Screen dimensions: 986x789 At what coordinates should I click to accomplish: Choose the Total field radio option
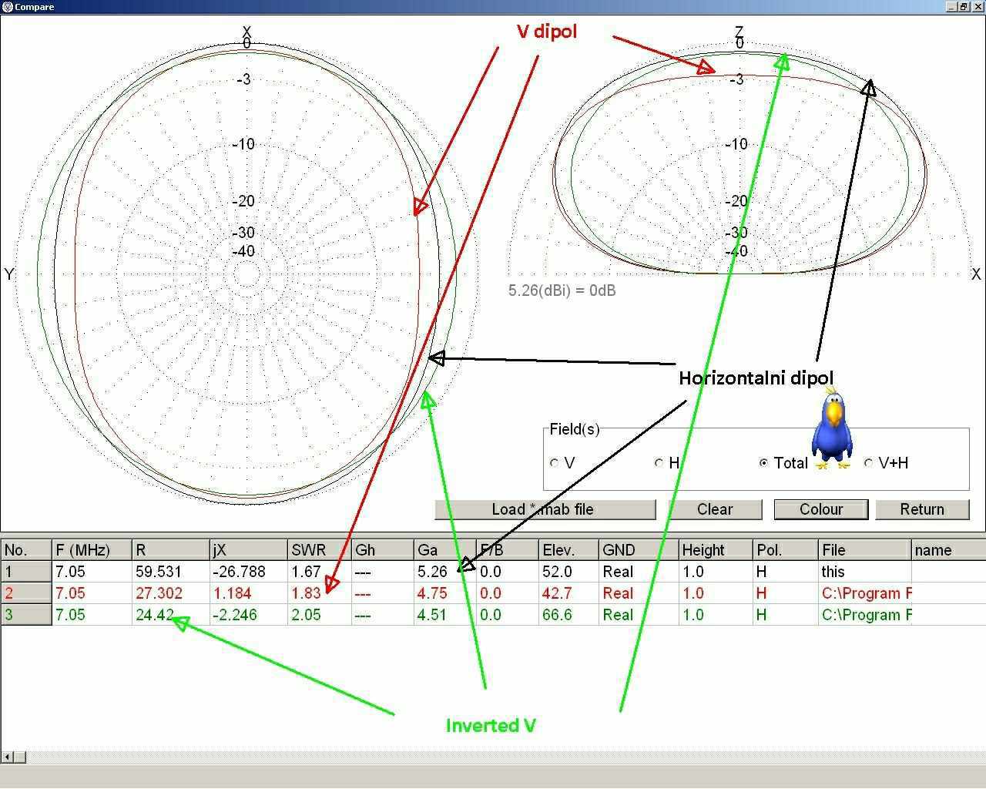[763, 463]
